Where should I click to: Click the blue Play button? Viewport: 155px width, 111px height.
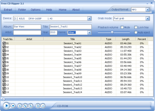point(6,106)
